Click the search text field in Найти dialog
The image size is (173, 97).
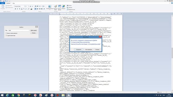coord(19,30)
